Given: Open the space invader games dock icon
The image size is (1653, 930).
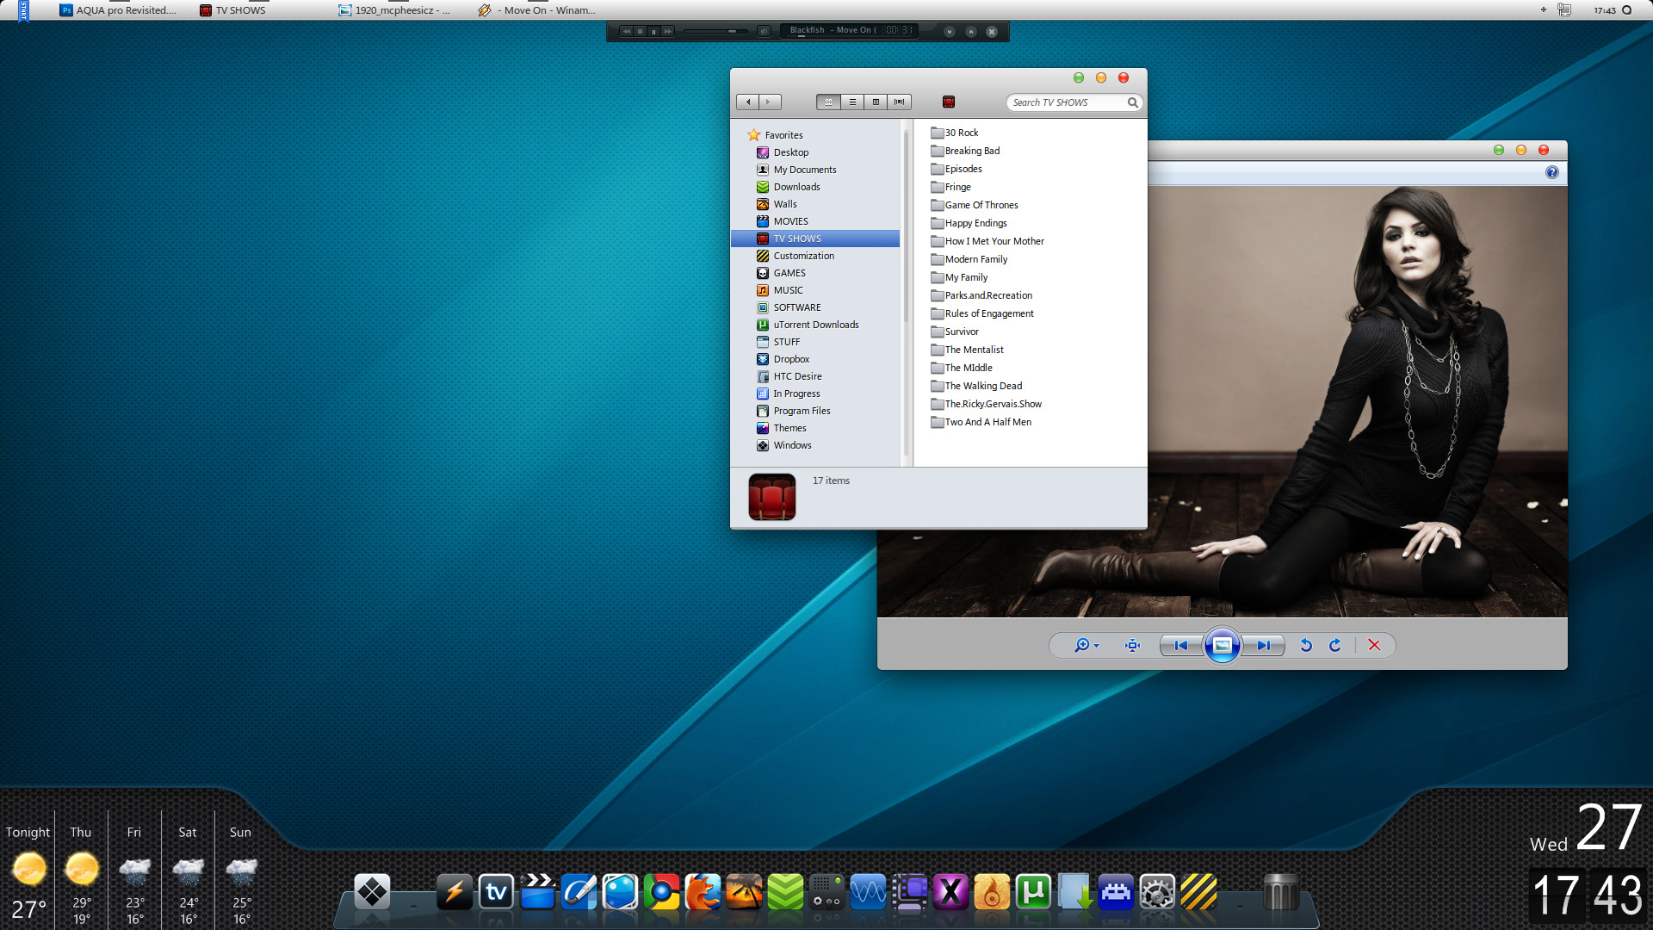Looking at the screenshot, I should tap(1116, 892).
